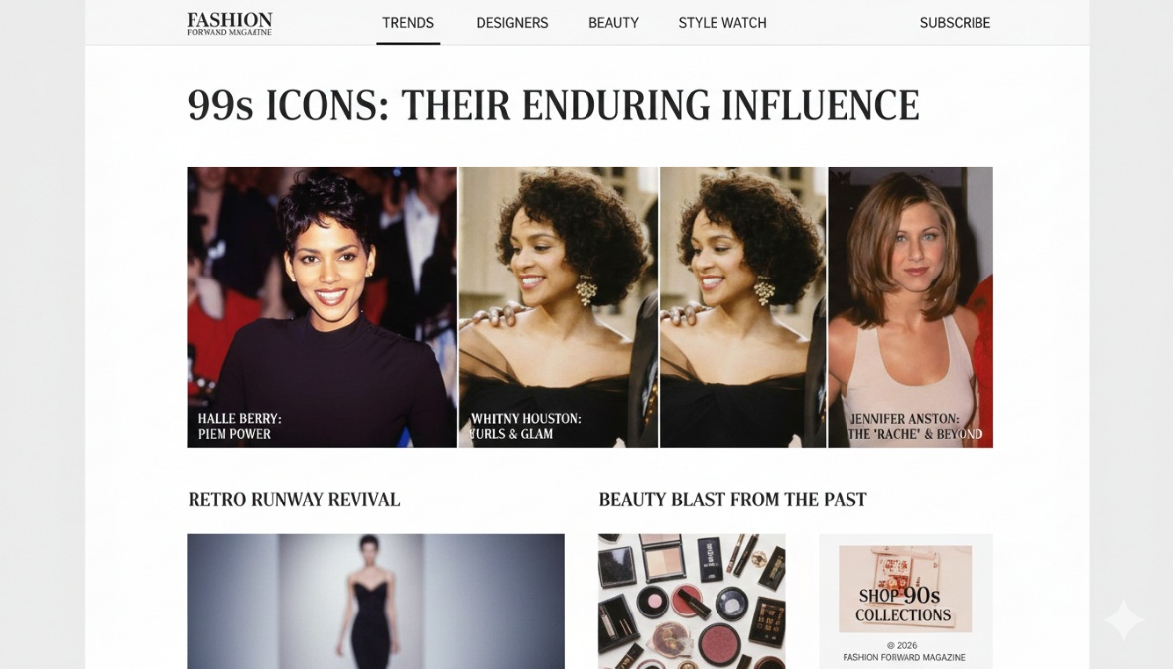
Task: Open the Halle Berry photo card
Action: pos(322,306)
